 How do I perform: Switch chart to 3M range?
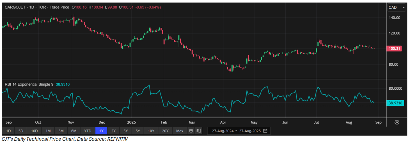point(61,131)
